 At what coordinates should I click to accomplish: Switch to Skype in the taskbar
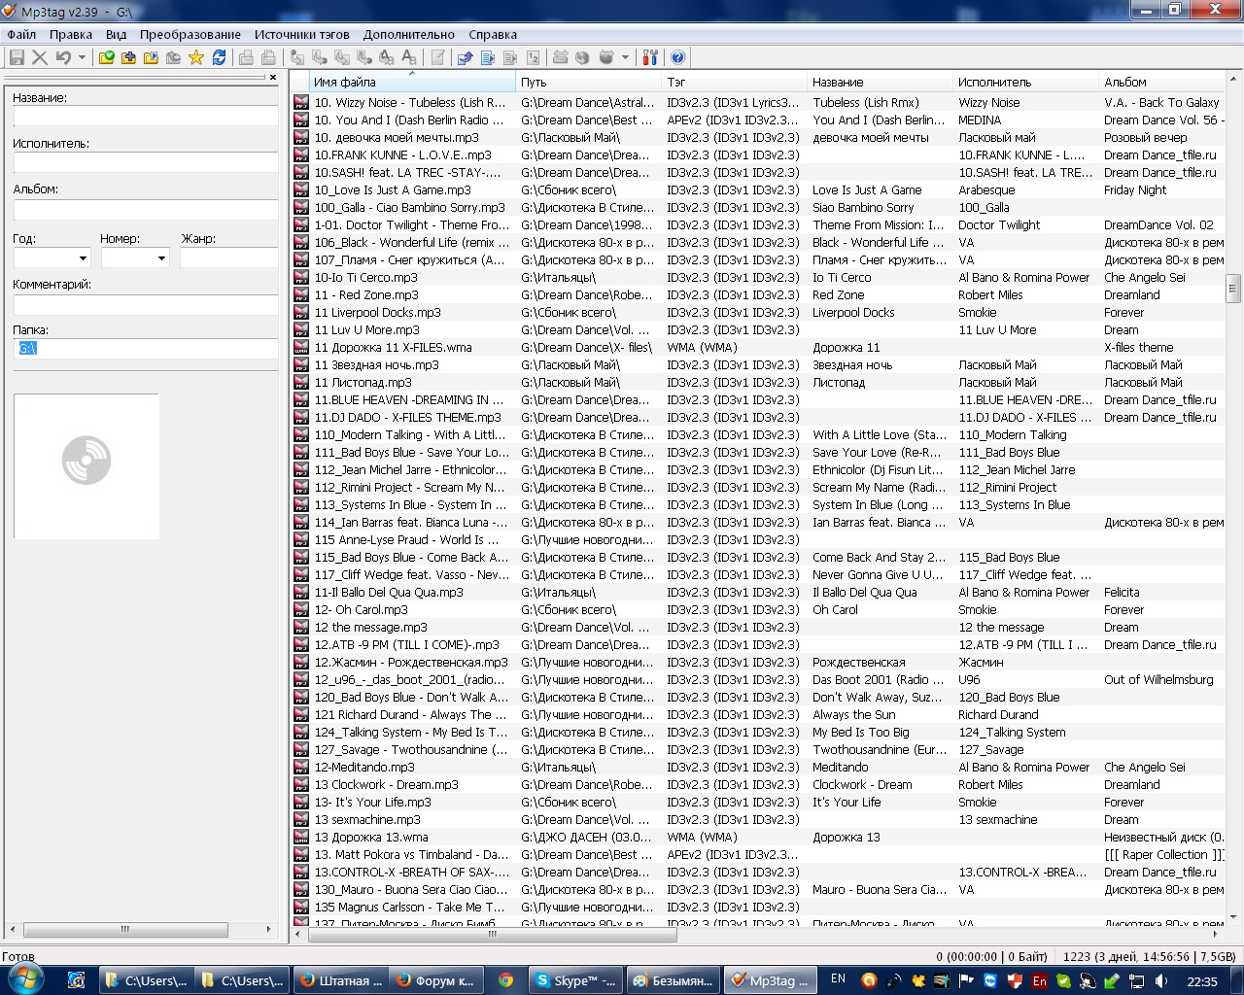575,980
